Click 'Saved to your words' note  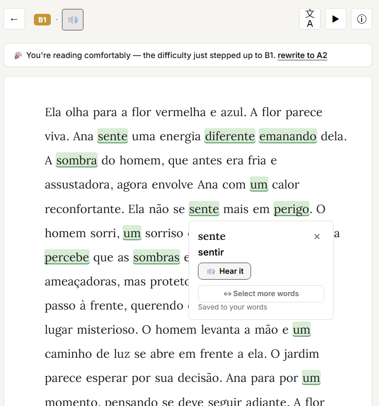point(232,307)
